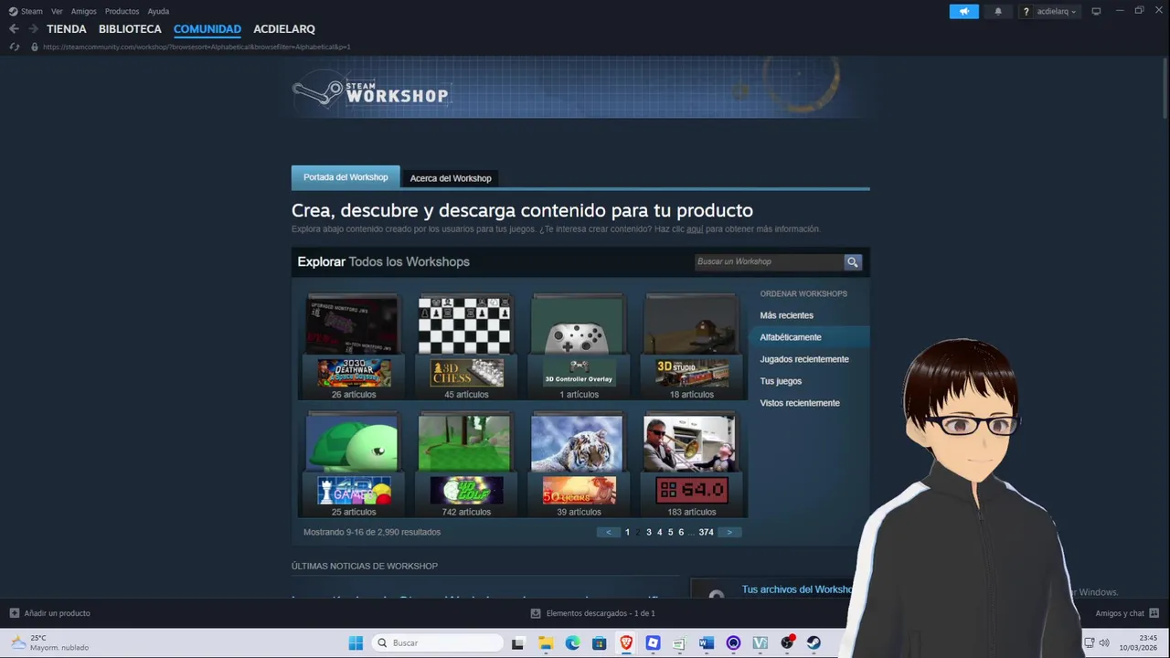Open the 3D Studio workshop with 18 artículos
Screen dimensions: 1170x658
(x=692, y=346)
